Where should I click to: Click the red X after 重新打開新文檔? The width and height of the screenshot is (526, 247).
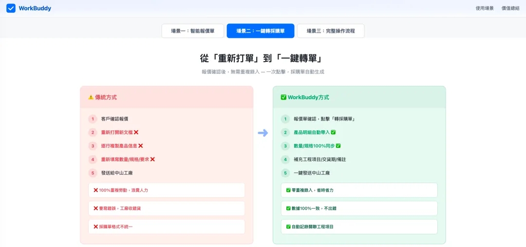pyautogui.click(x=136, y=132)
